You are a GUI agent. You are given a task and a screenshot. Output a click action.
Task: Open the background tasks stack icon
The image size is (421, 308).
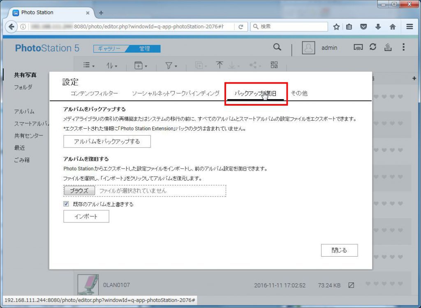(x=388, y=47)
